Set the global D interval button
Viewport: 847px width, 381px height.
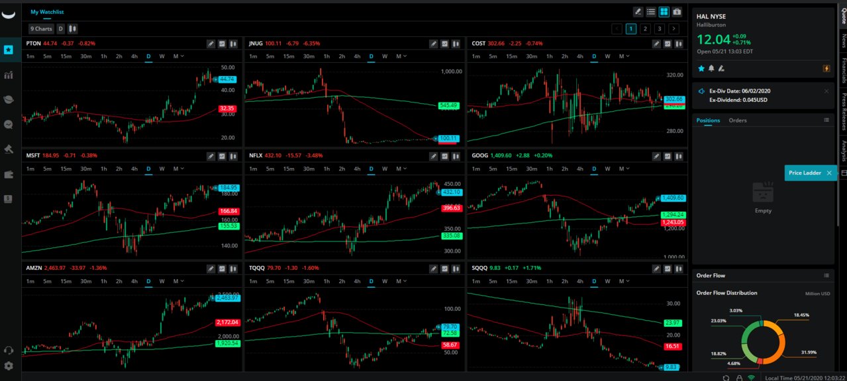[60, 29]
